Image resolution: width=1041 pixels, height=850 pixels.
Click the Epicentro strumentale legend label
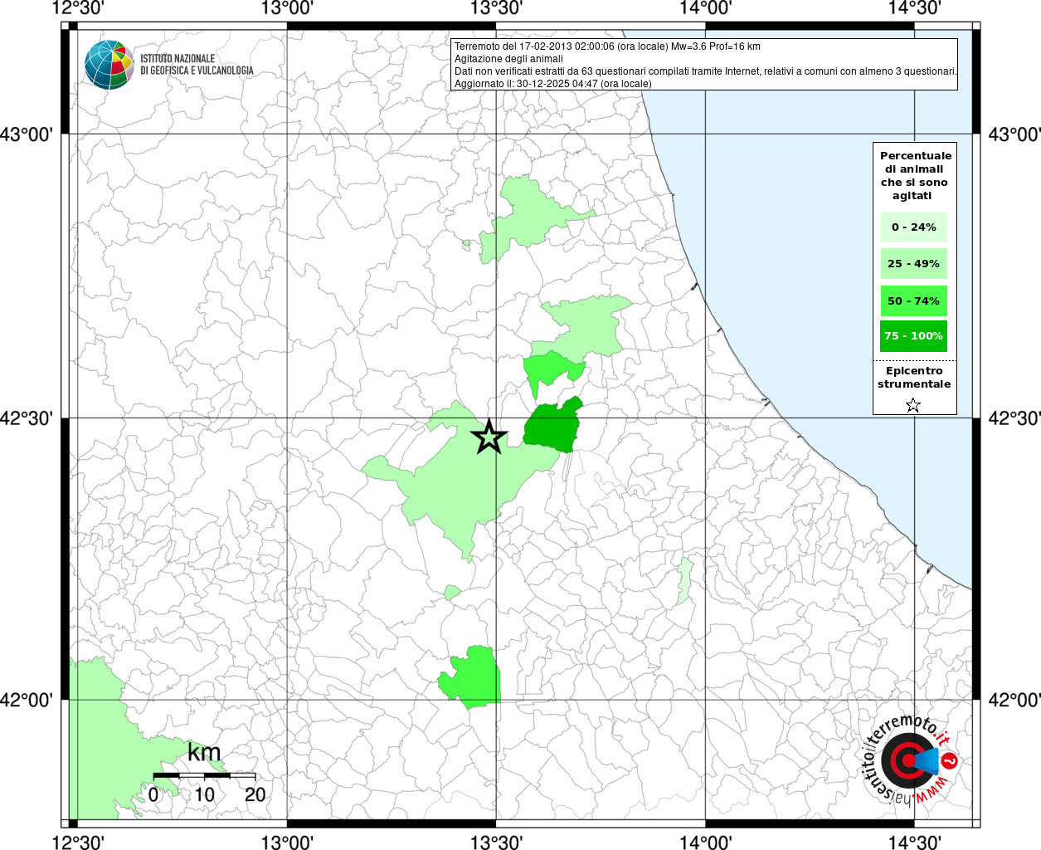pyautogui.click(x=914, y=378)
